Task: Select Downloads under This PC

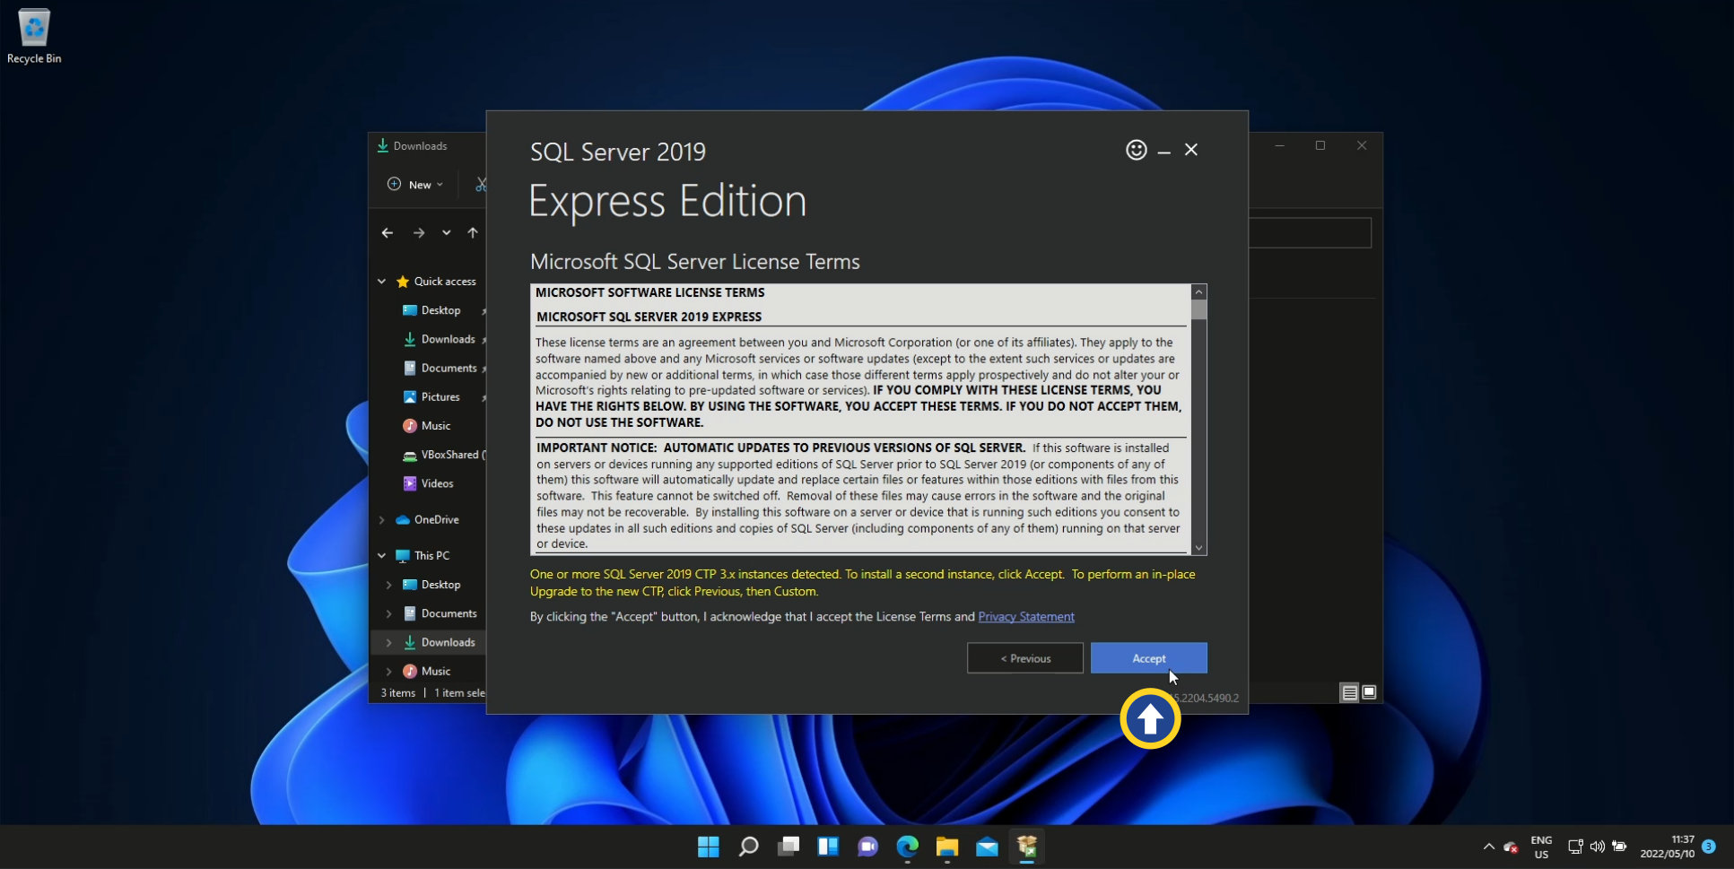Action: pos(448,642)
